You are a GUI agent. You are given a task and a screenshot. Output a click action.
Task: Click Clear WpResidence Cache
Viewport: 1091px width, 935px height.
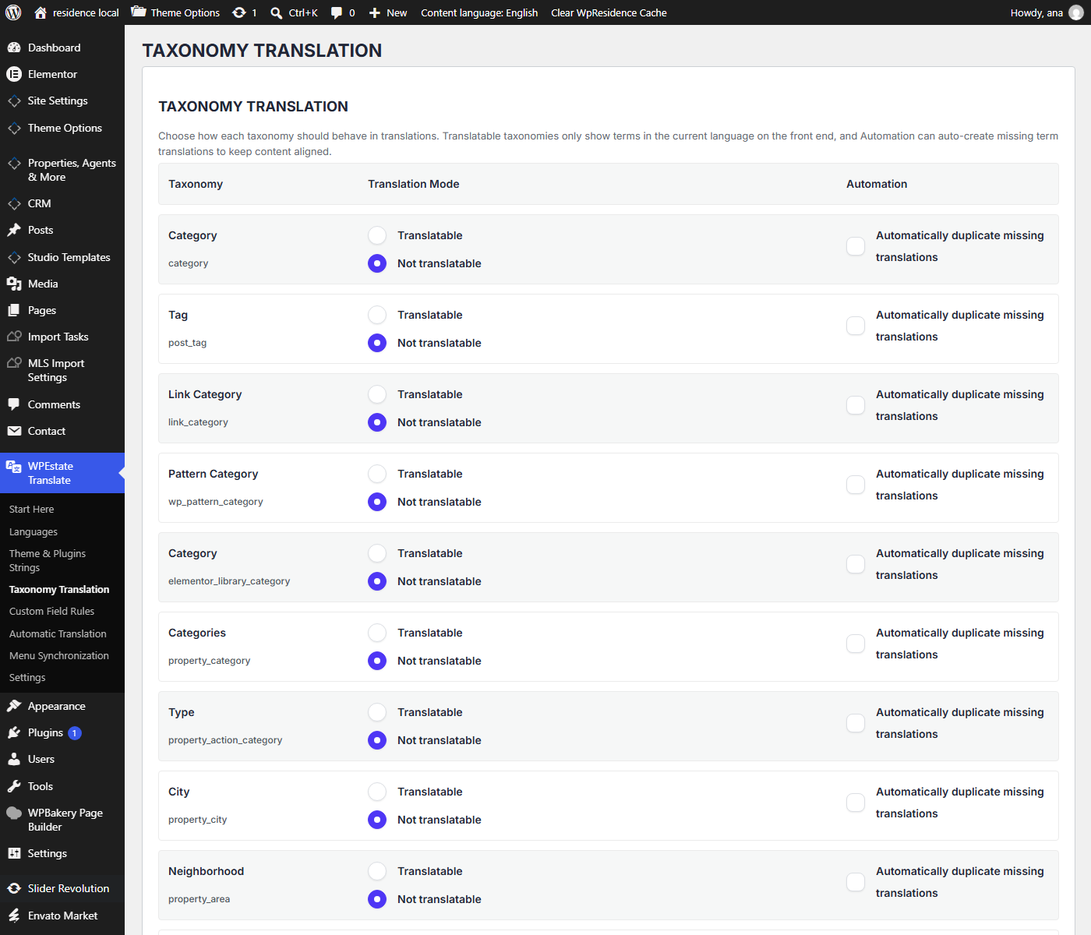609,12
